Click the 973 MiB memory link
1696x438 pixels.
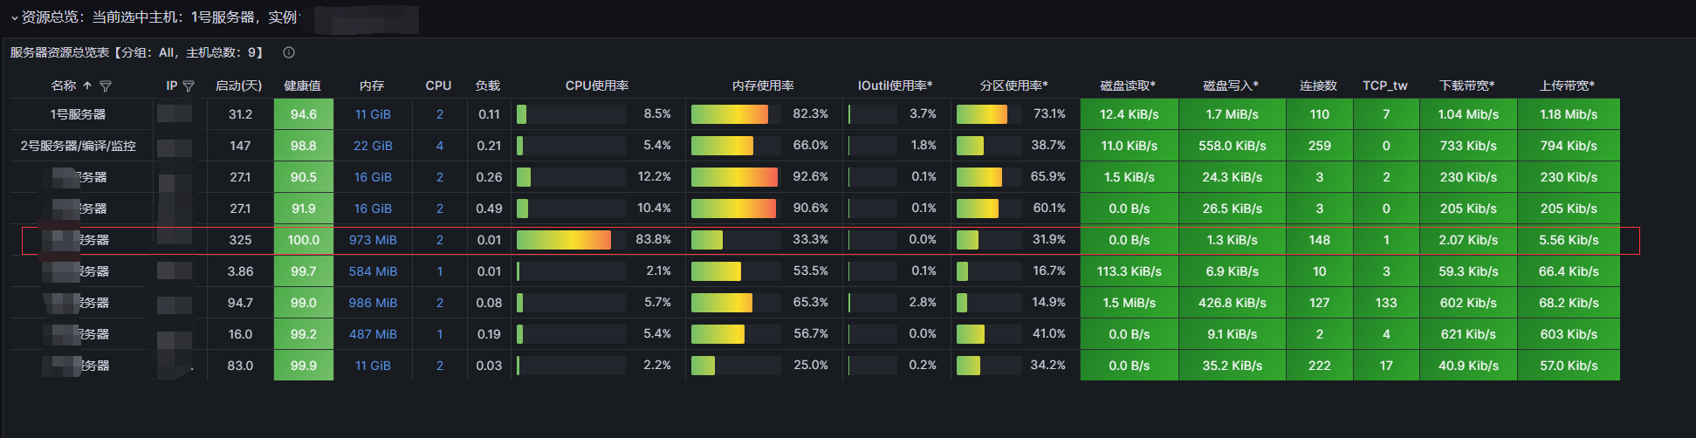[373, 240]
